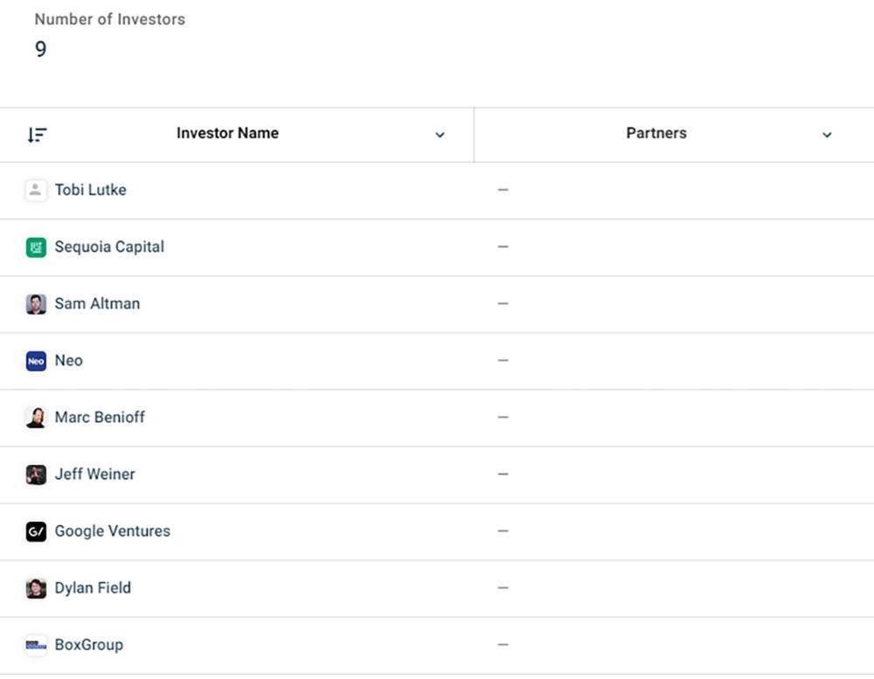Open the Google Ventures investor page

click(x=112, y=531)
